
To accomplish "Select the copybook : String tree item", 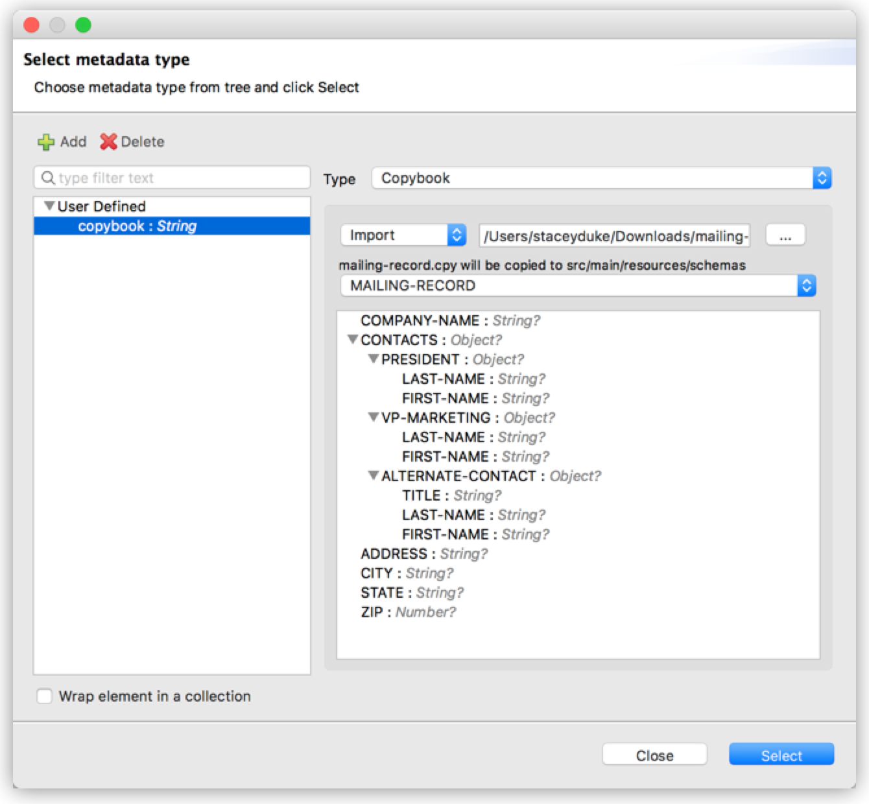I will 136,226.
